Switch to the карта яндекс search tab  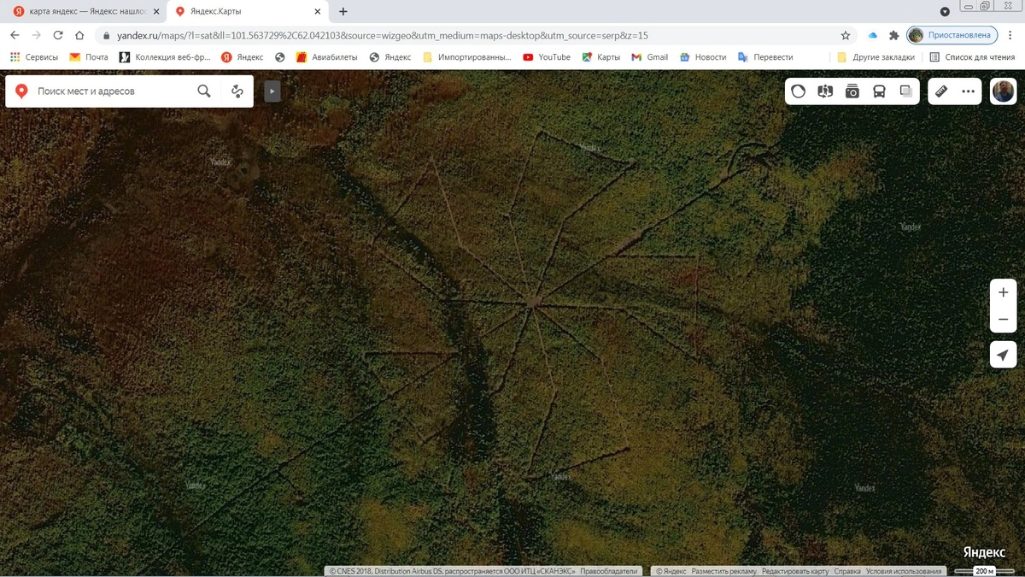point(85,12)
